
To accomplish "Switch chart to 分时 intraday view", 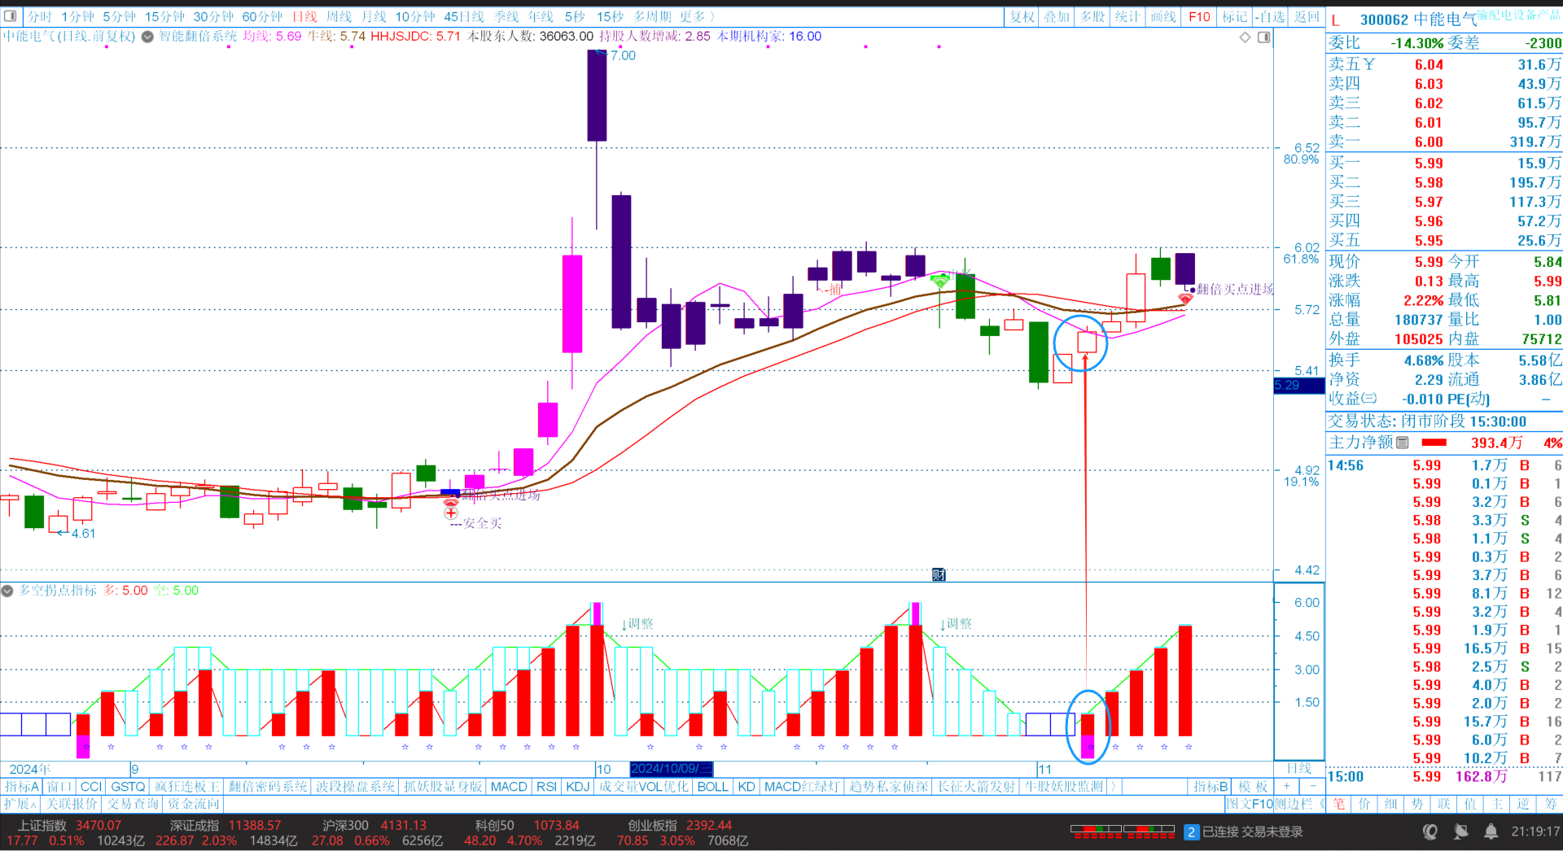I will pos(39,16).
